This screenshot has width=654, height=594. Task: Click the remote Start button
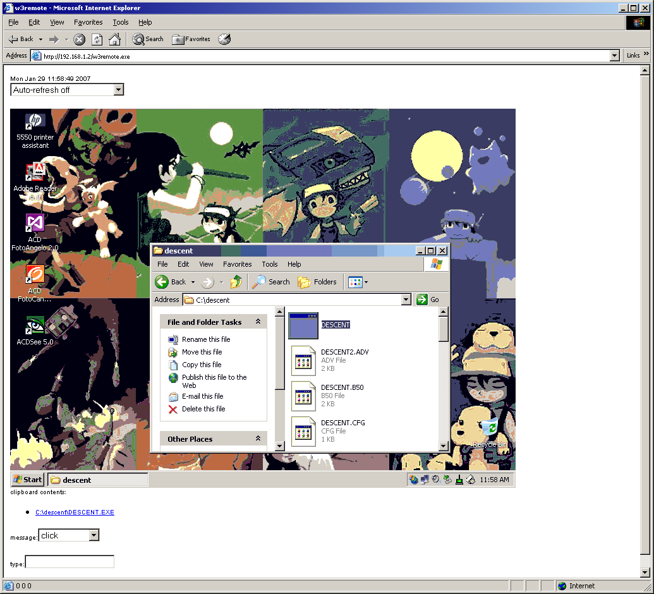pyautogui.click(x=28, y=480)
